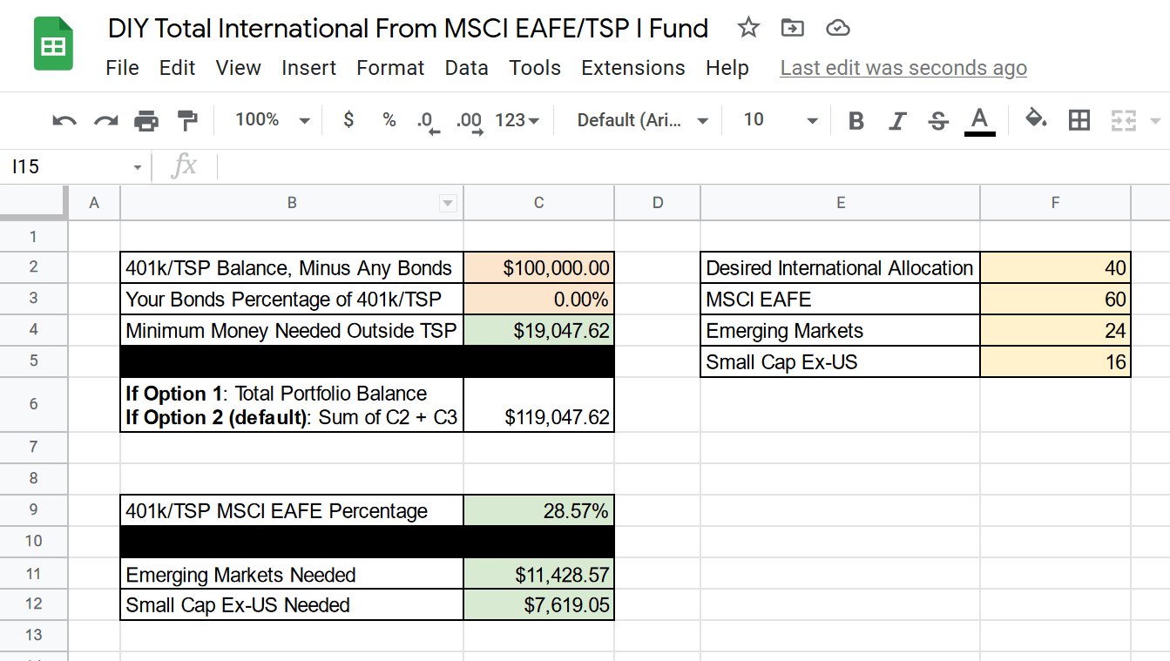Undo the last action
Image resolution: width=1170 pixels, height=661 pixels.
[64, 120]
